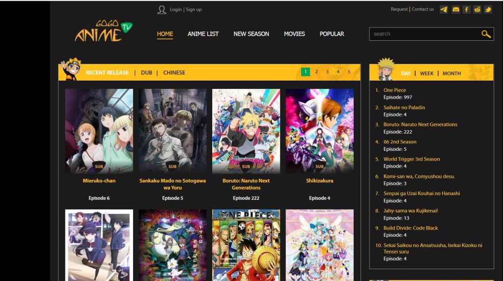Viewport: 503px width, 281px height.
Task: Click the Shikizakura title link
Action: 319,181
